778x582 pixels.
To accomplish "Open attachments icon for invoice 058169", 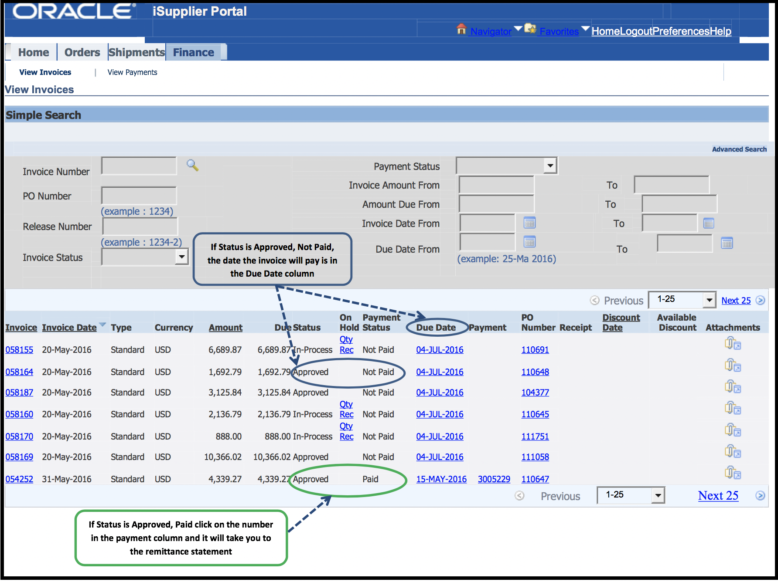I will 733,451.
